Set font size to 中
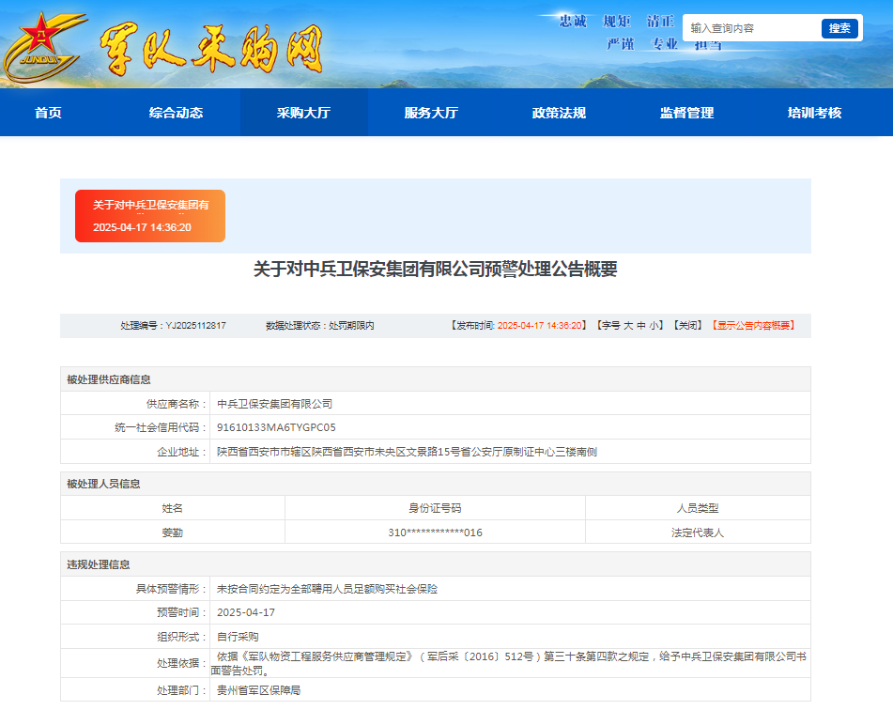The height and width of the screenshot is (710, 893). pos(640,325)
